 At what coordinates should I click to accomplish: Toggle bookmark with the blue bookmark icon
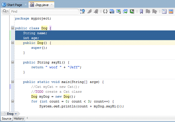point(141,11)
